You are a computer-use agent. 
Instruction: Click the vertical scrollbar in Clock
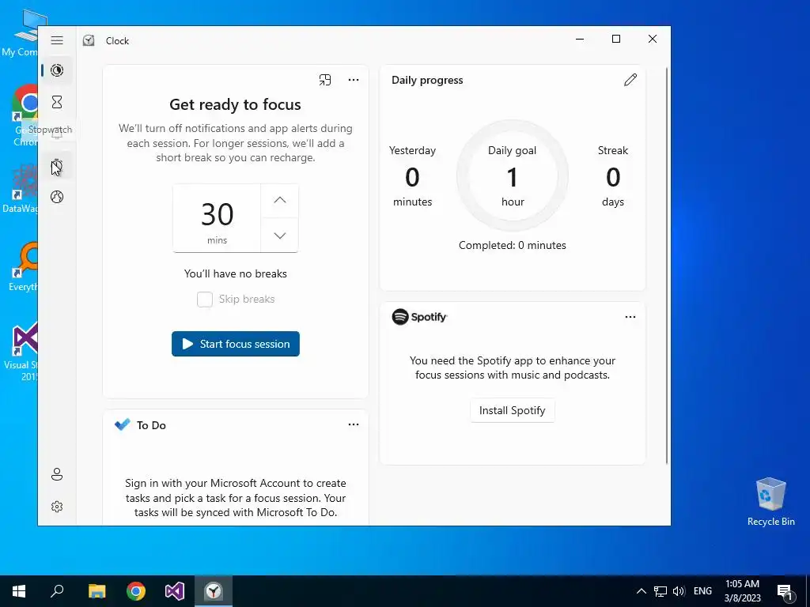click(x=666, y=266)
